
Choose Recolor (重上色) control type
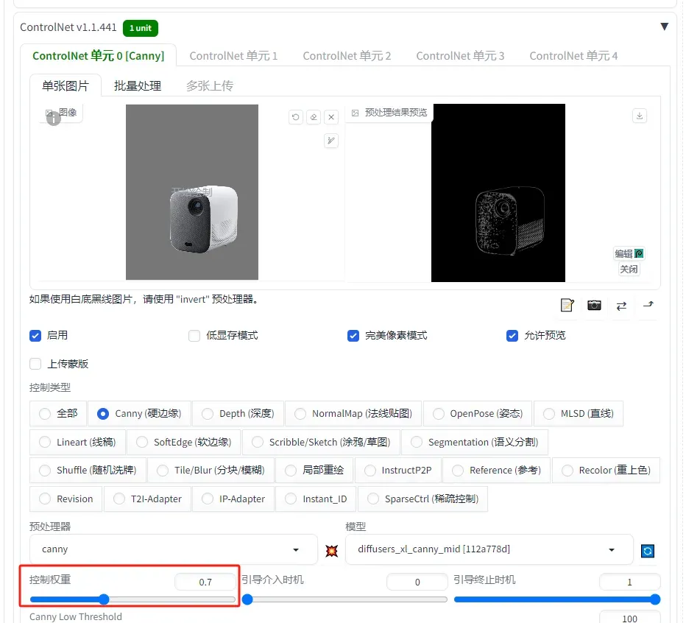pyautogui.click(x=606, y=471)
